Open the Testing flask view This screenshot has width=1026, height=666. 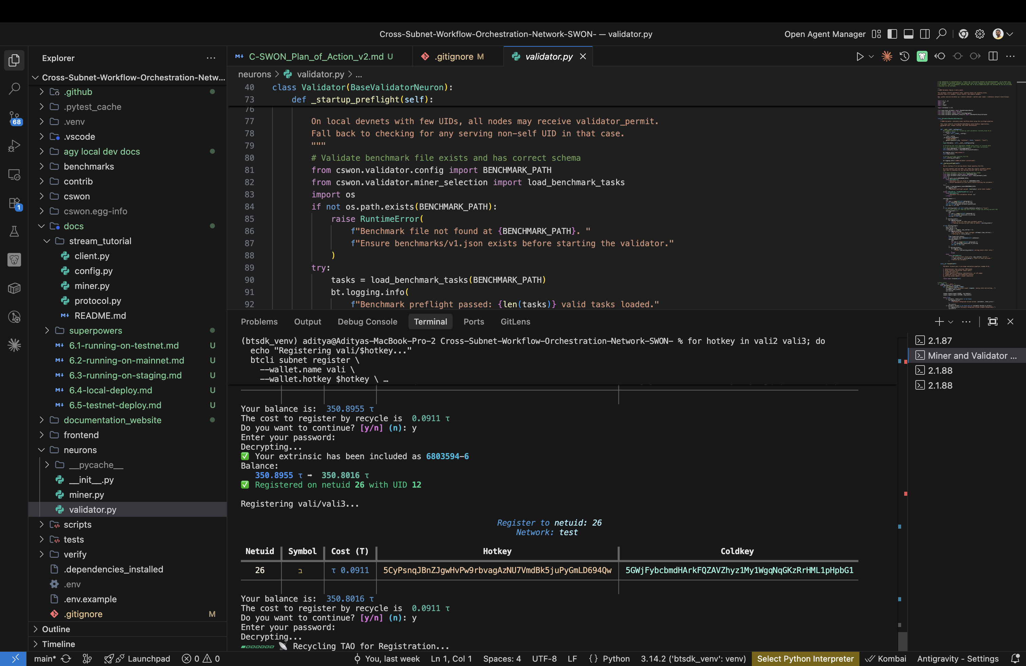[14, 231]
